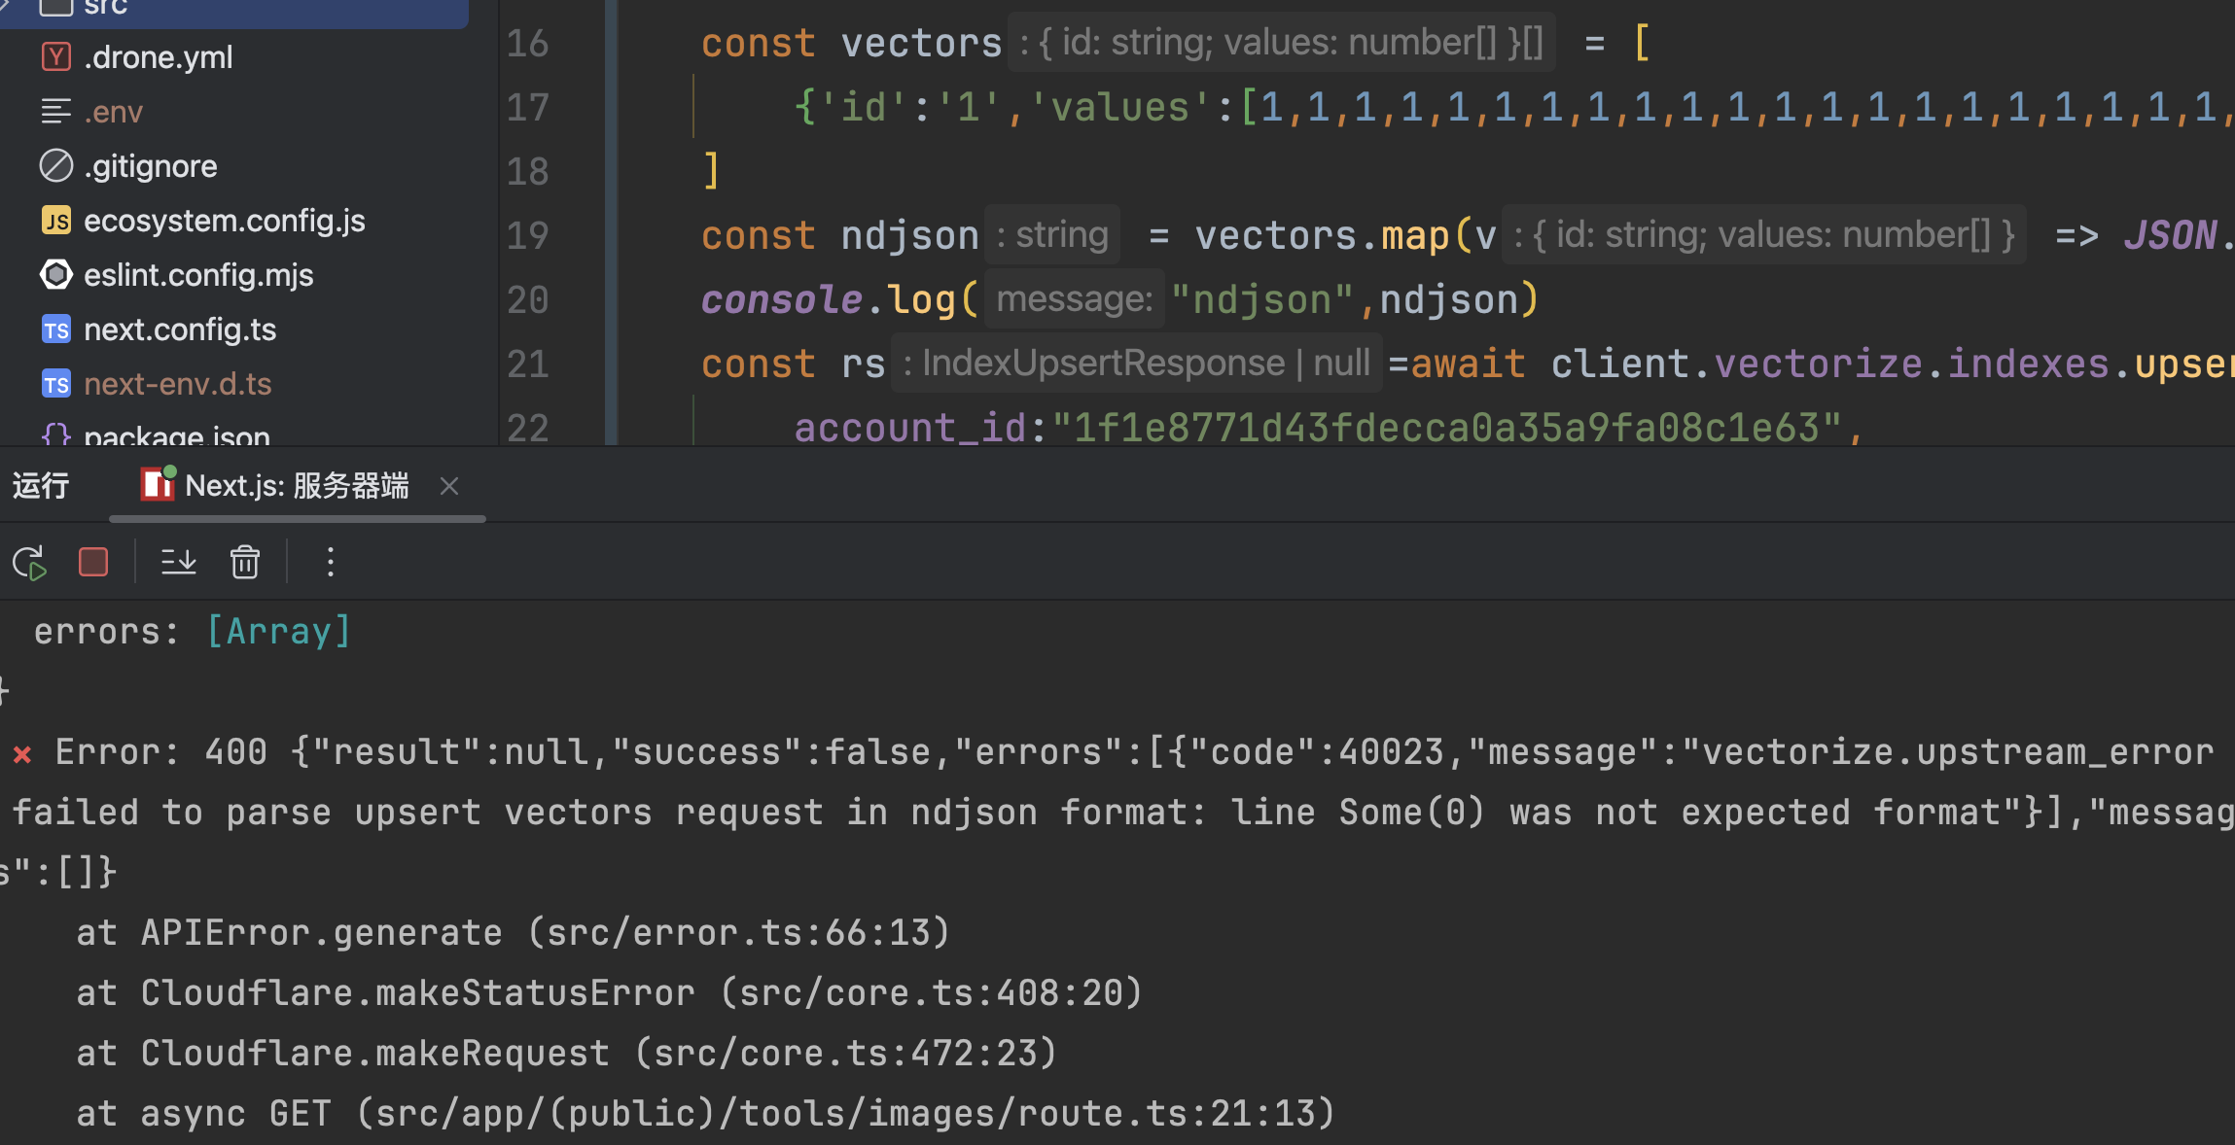Click the .gitignore file icon
This screenshot has height=1145, width=2235.
pos(56,166)
